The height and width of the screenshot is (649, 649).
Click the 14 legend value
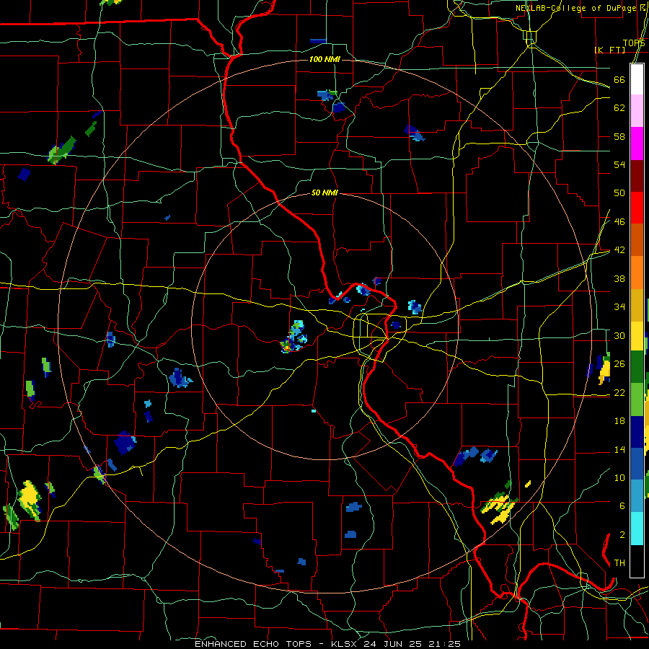(x=619, y=449)
